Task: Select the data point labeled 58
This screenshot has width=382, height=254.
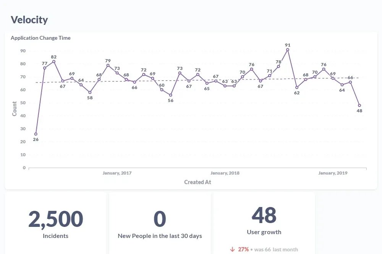Action: click(x=90, y=92)
